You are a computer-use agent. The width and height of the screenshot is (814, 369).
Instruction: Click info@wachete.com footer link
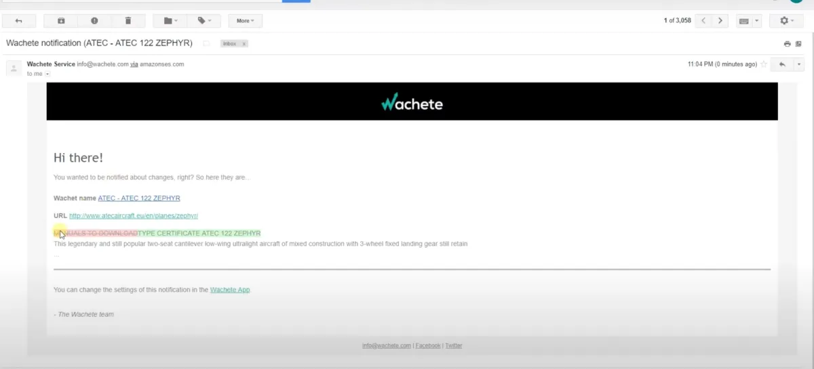pos(387,345)
